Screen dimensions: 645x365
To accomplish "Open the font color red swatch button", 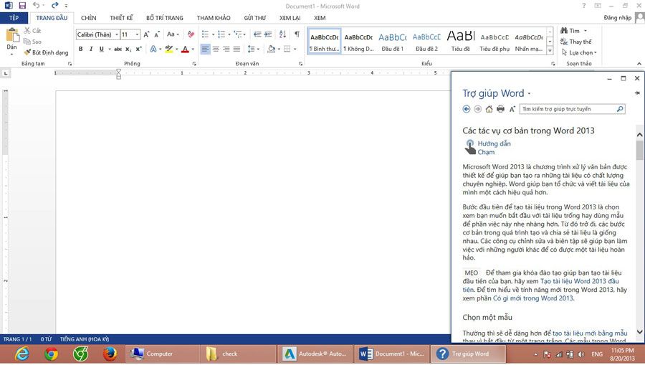I will pyautogui.click(x=184, y=49).
